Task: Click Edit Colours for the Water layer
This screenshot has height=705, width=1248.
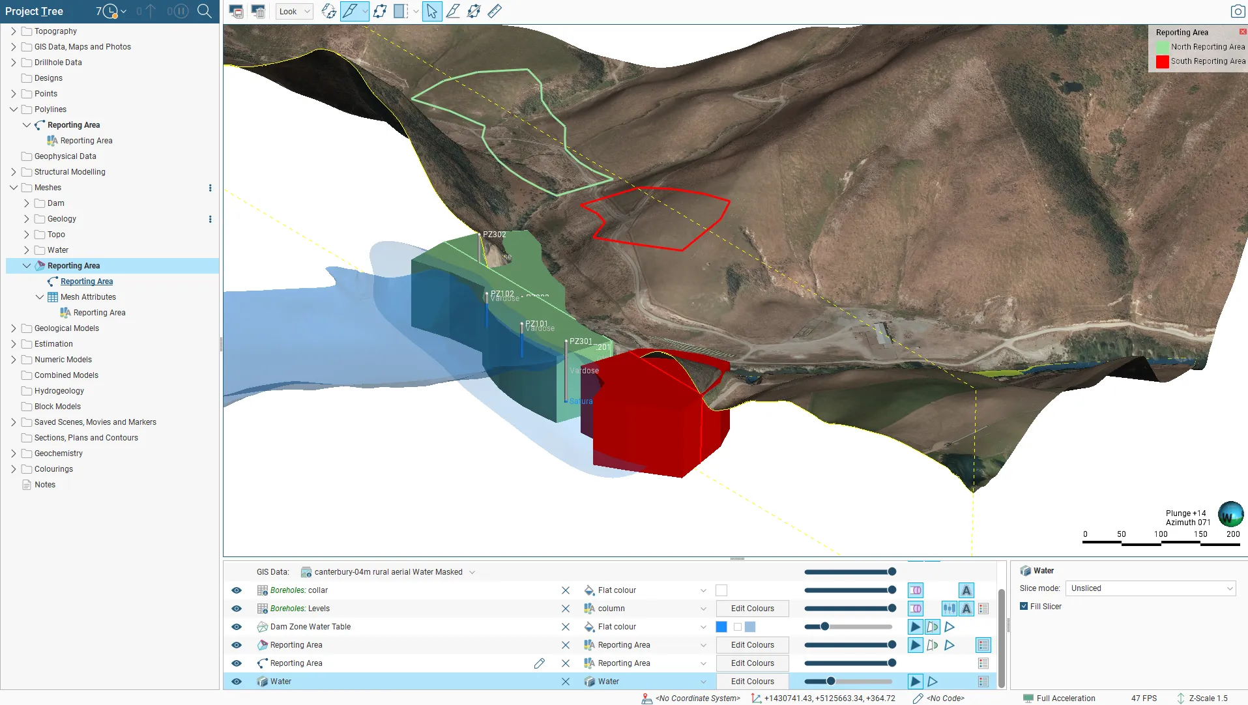Action: (x=751, y=681)
